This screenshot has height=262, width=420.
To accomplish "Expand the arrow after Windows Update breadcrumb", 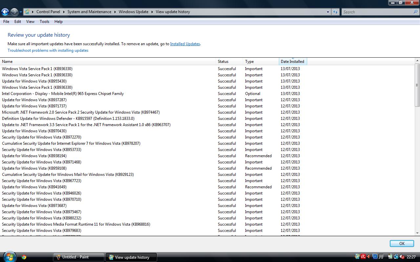I will pyautogui.click(x=152, y=12).
